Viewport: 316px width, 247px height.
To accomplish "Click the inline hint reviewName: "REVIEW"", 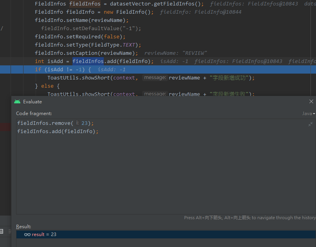I will (x=175, y=53).
